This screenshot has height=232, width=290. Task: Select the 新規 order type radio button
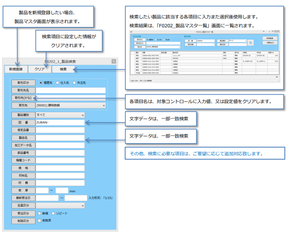click(x=39, y=213)
